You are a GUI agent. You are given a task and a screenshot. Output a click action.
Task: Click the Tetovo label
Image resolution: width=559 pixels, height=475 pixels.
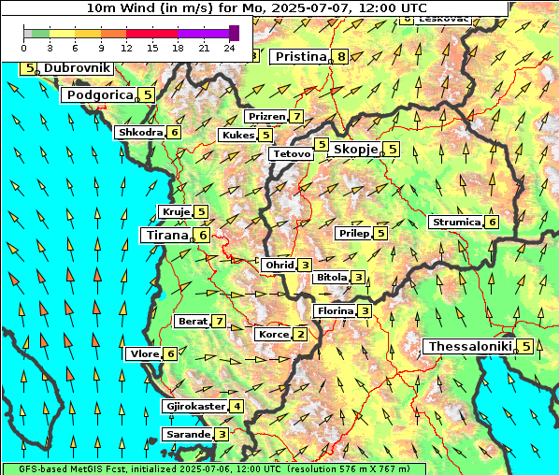[x=292, y=154]
